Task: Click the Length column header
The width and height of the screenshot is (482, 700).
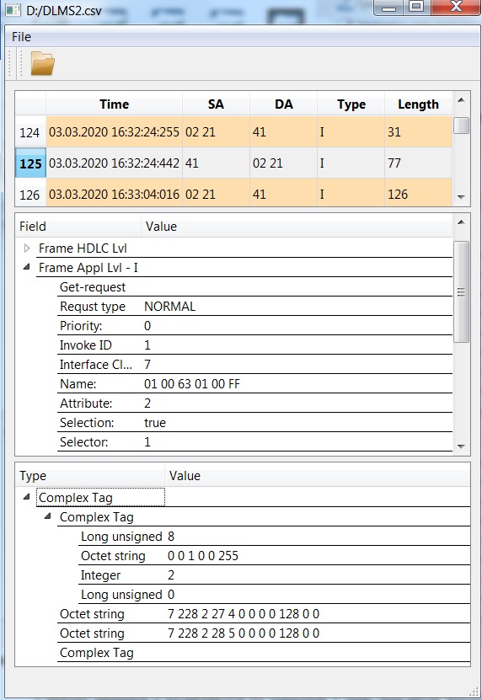Action: click(418, 104)
